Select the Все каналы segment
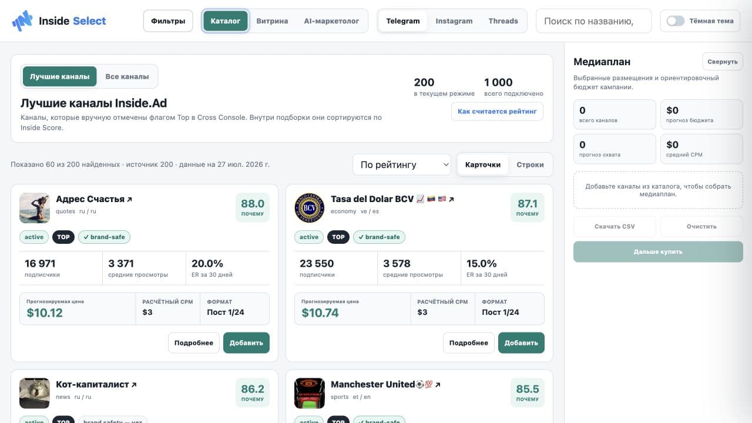Image resolution: width=752 pixels, height=423 pixels. pos(127,76)
